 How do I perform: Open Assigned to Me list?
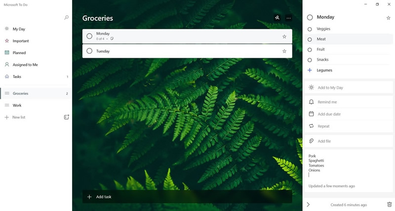[x=36, y=65]
